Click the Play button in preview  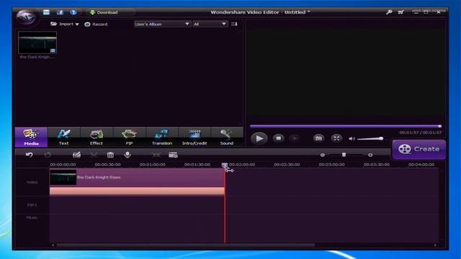259,138
